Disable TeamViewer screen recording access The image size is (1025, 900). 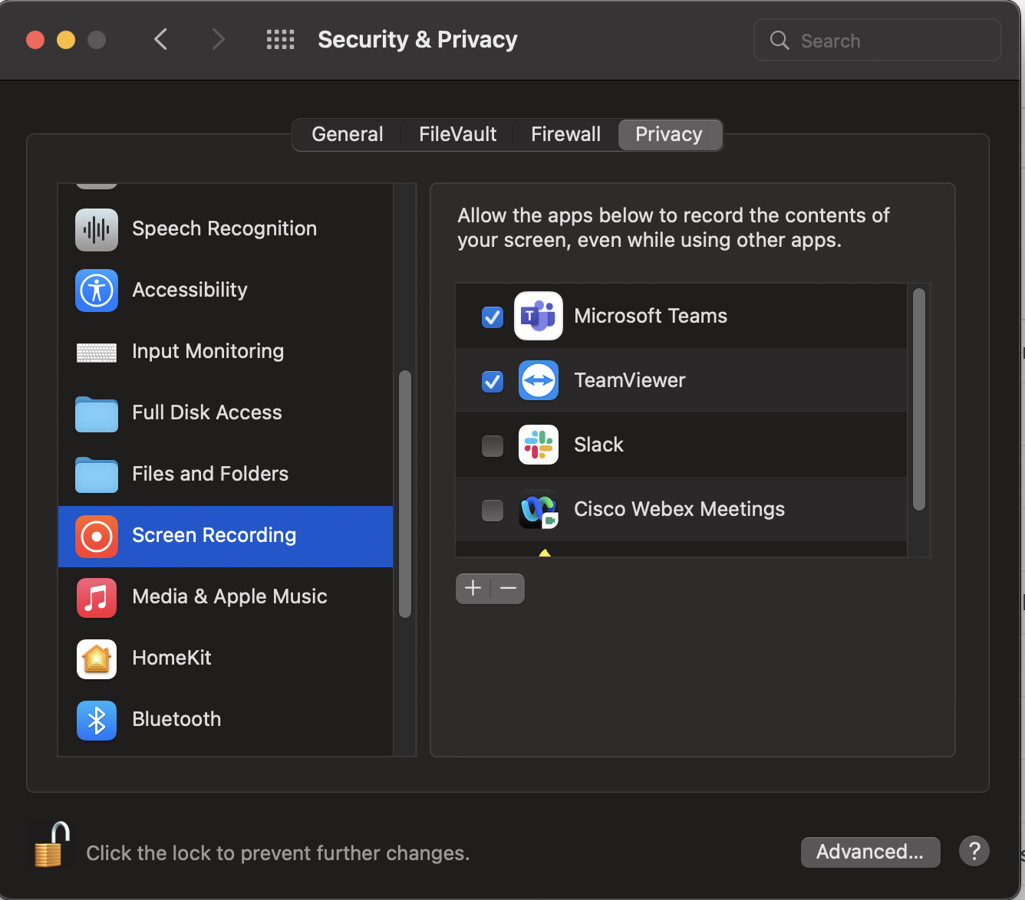point(492,381)
